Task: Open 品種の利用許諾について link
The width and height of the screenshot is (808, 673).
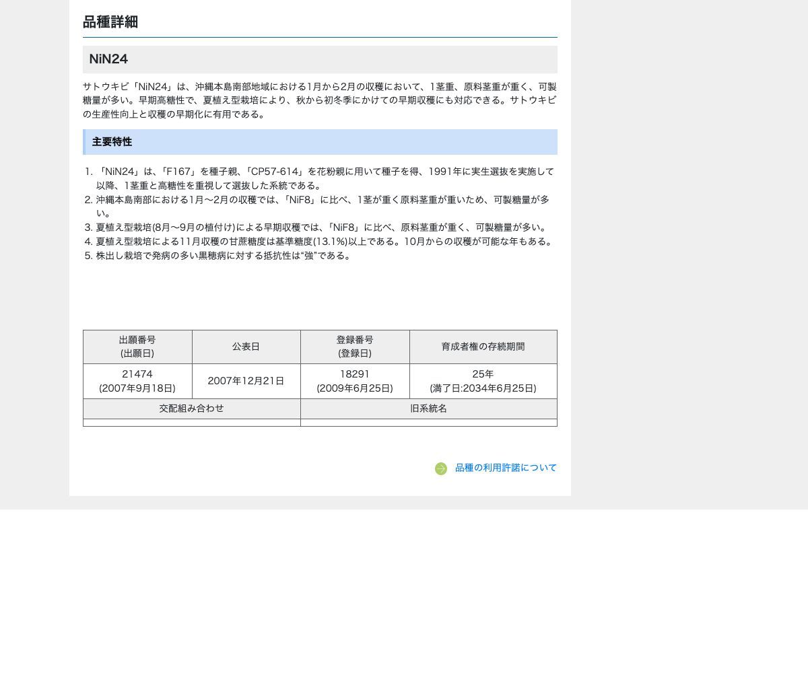Action: [x=506, y=468]
